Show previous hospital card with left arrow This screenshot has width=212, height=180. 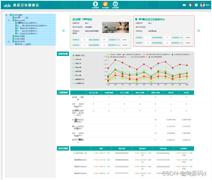pos(64,31)
